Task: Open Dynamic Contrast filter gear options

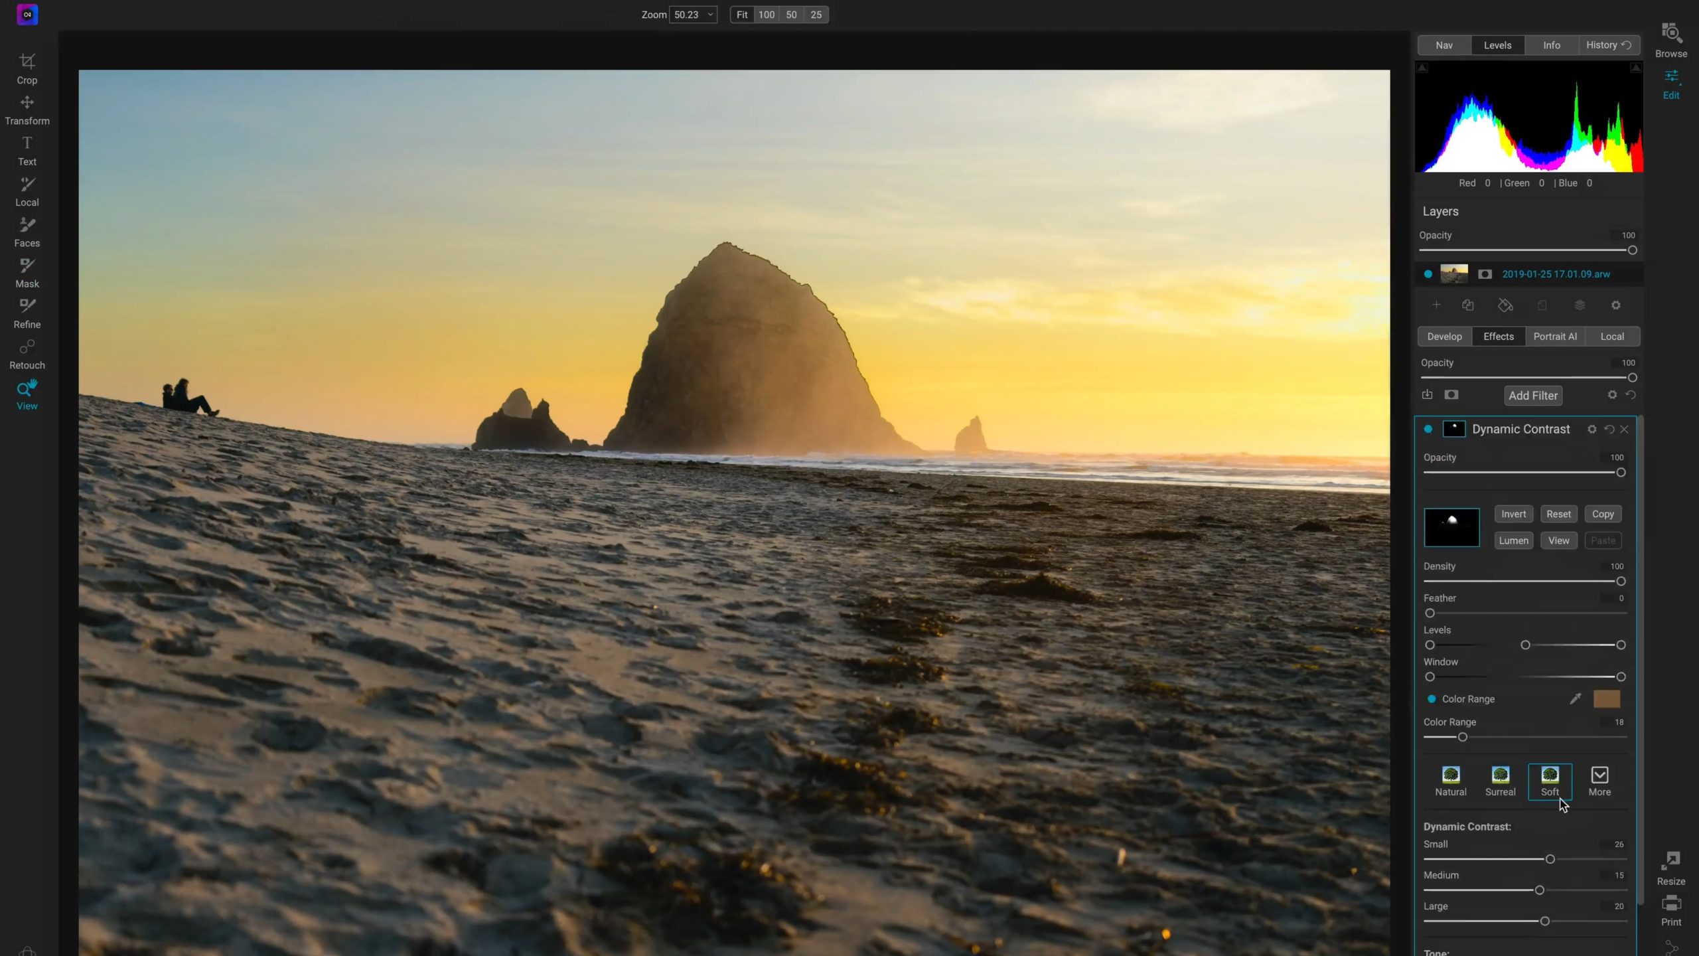Action: click(x=1591, y=430)
